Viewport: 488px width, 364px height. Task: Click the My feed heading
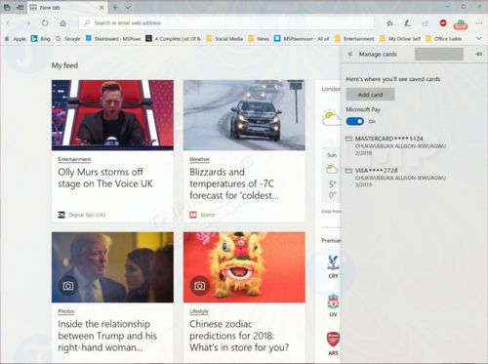click(x=64, y=65)
